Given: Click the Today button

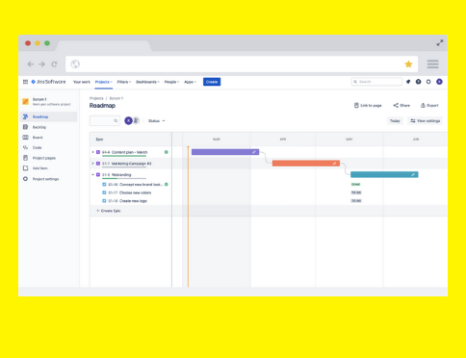Looking at the screenshot, I should [395, 121].
